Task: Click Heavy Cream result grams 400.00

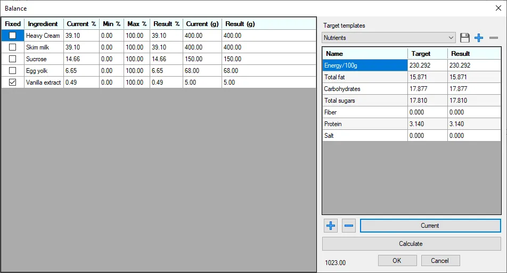Action: click(269, 36)
